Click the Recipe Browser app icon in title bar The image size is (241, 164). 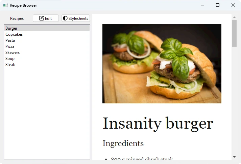click(5, 5)
